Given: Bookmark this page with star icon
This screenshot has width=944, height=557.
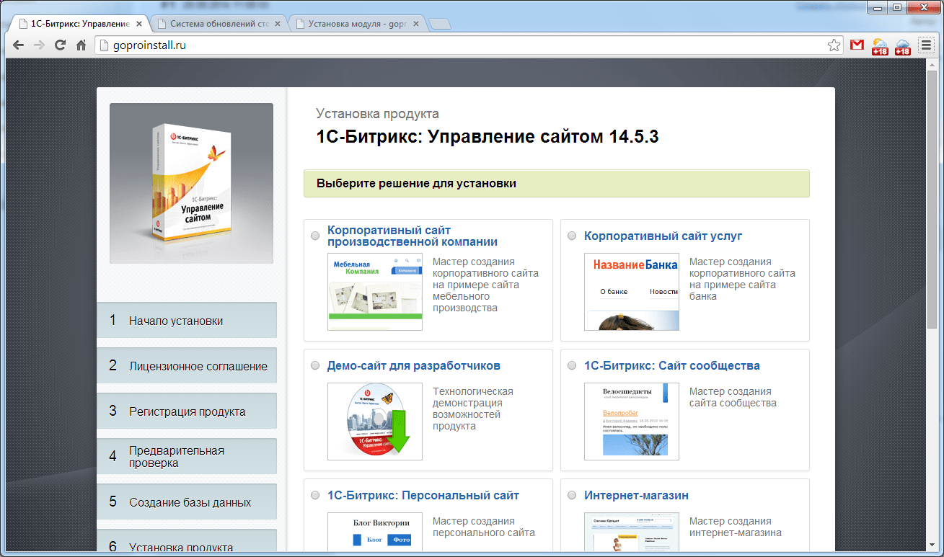Looking at the screenshot, I should tap(834, 45).
